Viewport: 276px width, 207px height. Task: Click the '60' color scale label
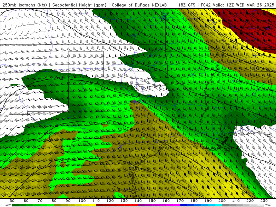[26, 201]
